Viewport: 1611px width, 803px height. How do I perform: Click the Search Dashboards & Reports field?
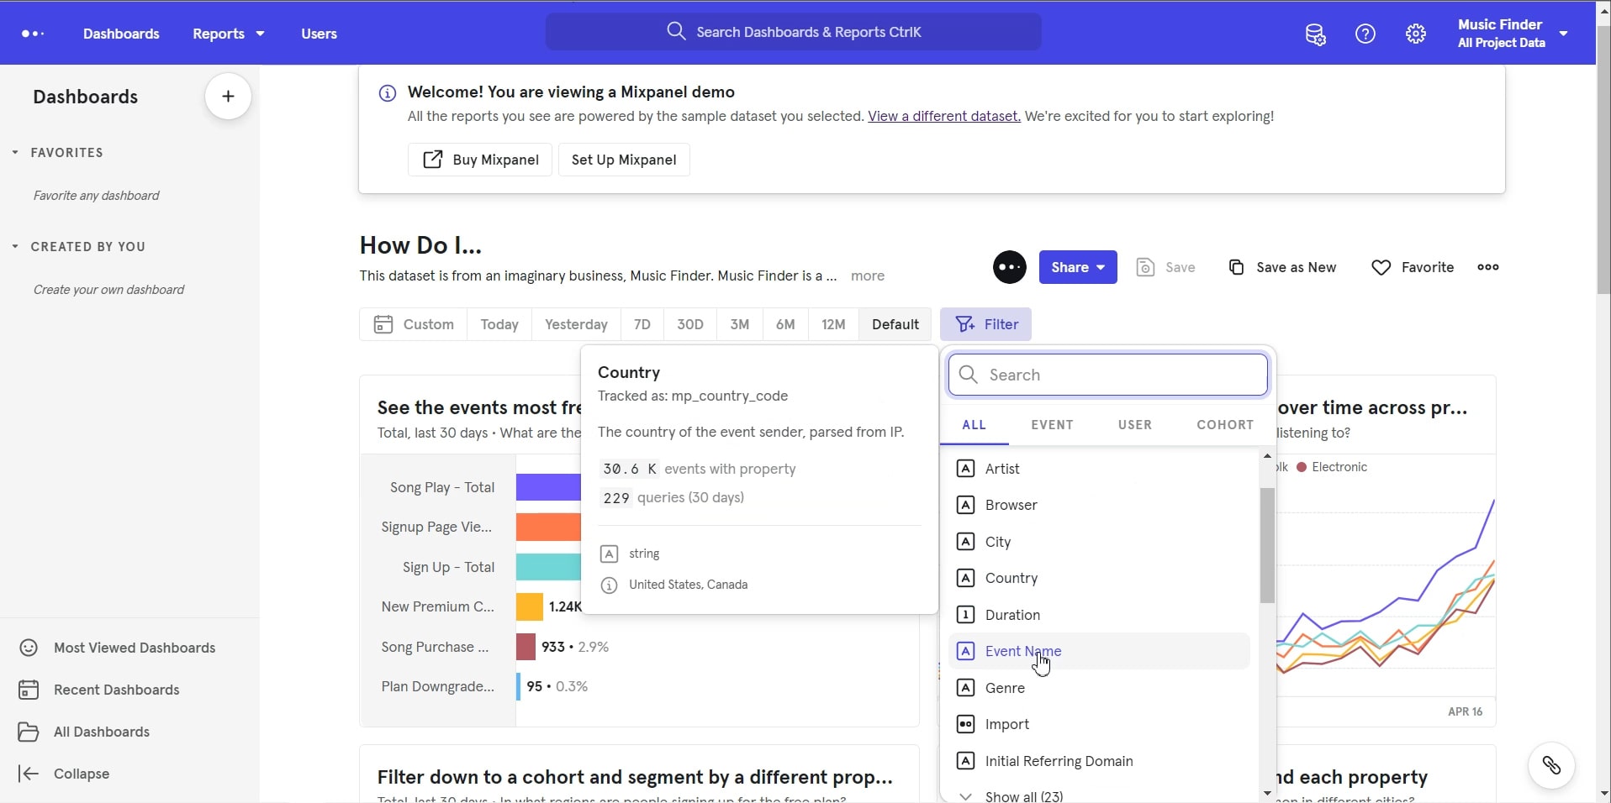coord(794,32)
